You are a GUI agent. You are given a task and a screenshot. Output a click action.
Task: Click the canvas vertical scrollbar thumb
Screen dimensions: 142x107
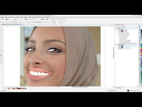coord(114,53)
